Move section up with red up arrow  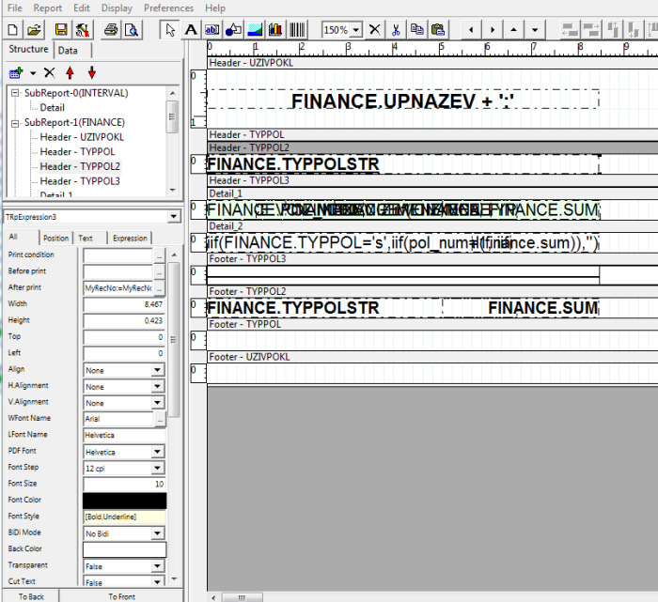coord(70,73)
